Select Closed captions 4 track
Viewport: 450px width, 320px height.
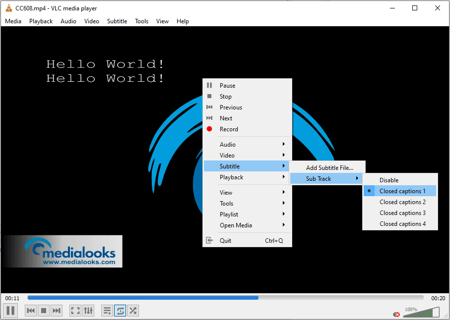(x=400, y=224)
